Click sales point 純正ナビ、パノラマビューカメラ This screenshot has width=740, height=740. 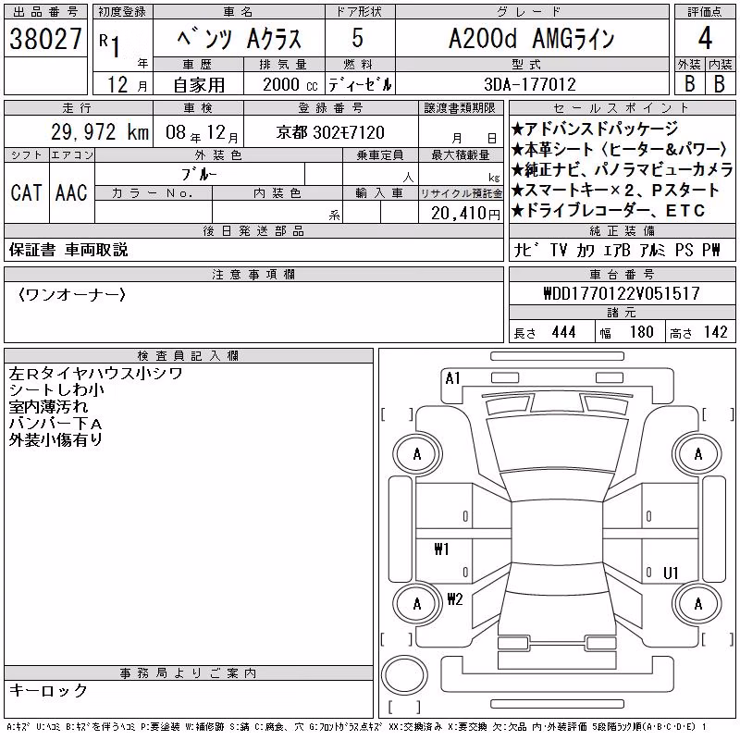pos(622,169)
